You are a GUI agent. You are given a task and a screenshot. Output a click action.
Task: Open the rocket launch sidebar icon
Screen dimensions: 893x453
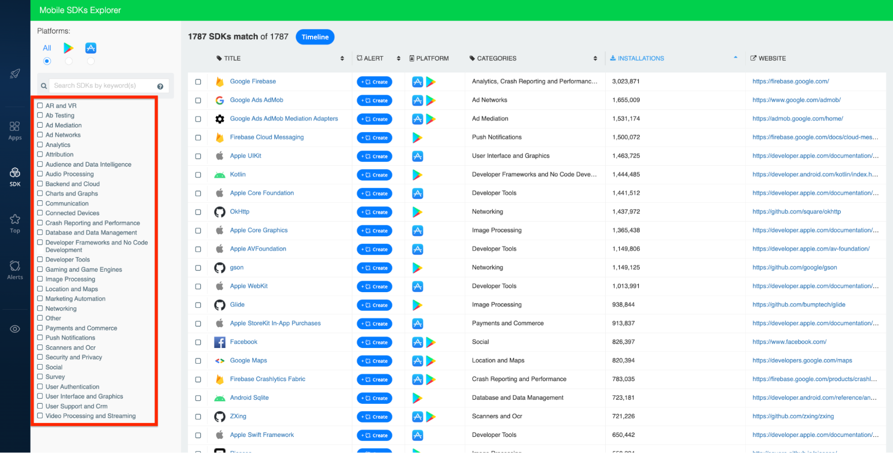(15, 74)
